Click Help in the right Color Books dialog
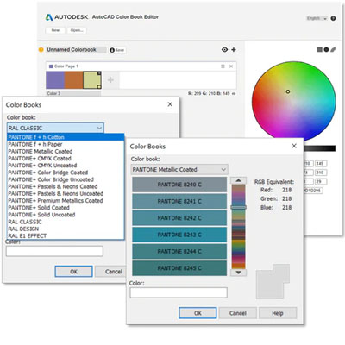Screen dimensions: 345x345 tap(278, 313)
